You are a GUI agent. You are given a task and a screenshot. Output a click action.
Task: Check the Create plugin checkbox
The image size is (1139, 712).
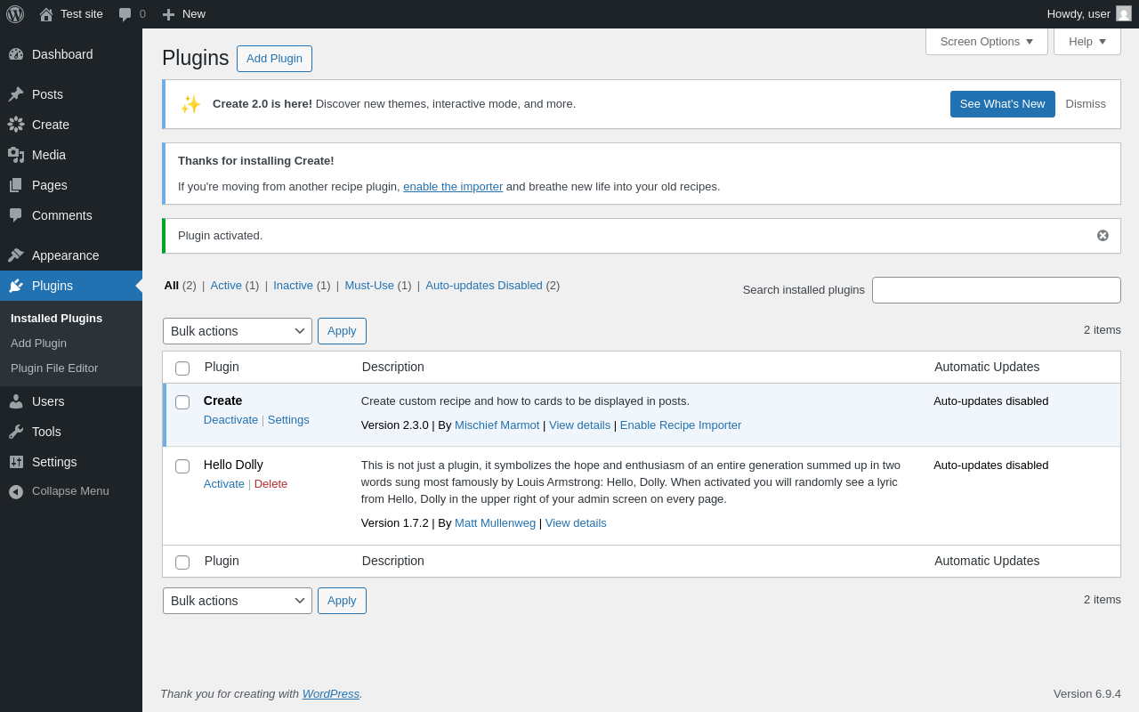coord(182,402)
